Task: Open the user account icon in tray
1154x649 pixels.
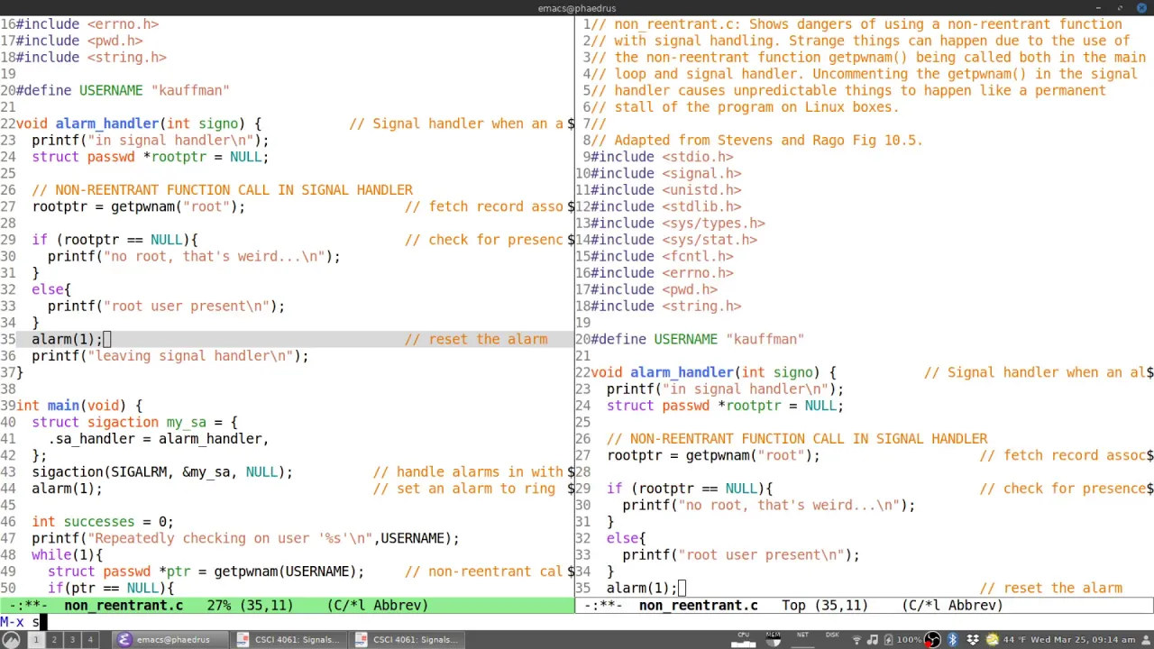Action: tap(1145, 640)
